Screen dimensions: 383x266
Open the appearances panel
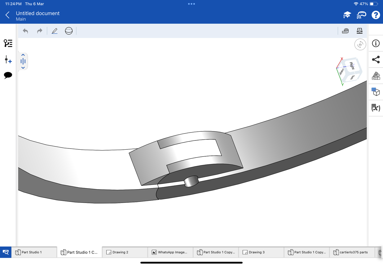[376, 76]
